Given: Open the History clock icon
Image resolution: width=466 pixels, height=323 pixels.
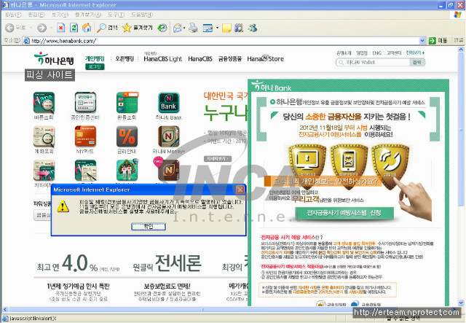Looking at the screenshot, I should click(162, 28).
